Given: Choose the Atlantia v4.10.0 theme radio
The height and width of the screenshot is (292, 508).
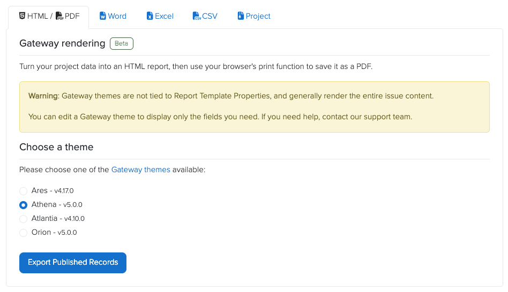Looking at the screenshot, I should click(x=24, y=219).
